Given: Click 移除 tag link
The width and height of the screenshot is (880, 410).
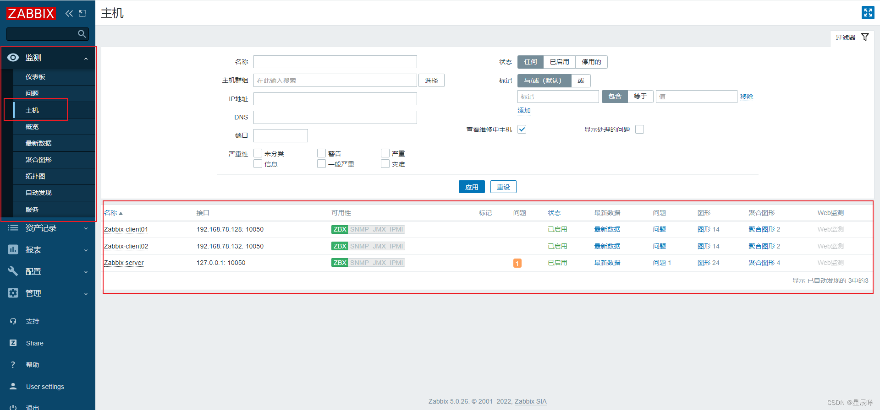Looking at the screenshot, I should [747, 97].
